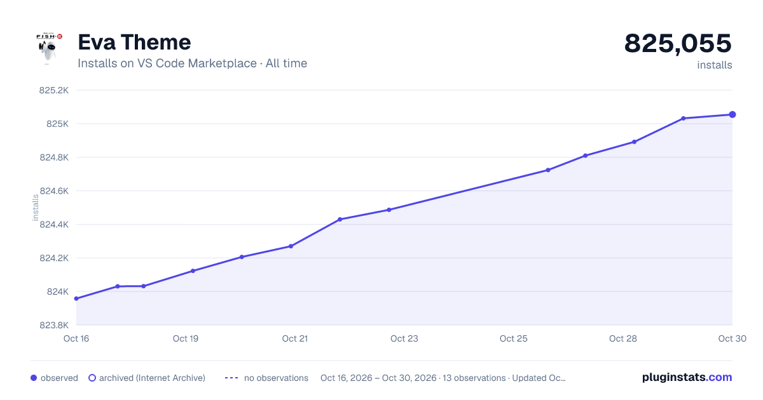
Task: Click the archived legend hollow circle icon
Action: [x=92, y=378]
